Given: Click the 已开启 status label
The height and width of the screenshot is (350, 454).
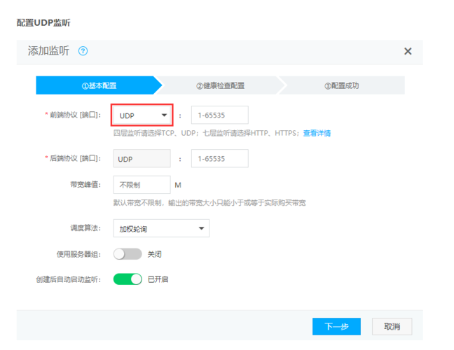Looking at the screenshot, I should pos(158,279).
